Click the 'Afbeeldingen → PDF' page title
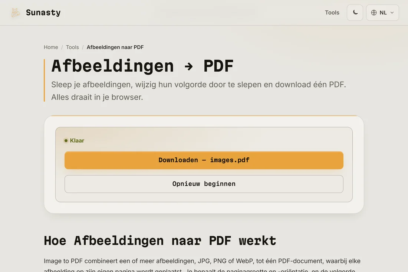The image size is (408, 272). tap(142, 66)
